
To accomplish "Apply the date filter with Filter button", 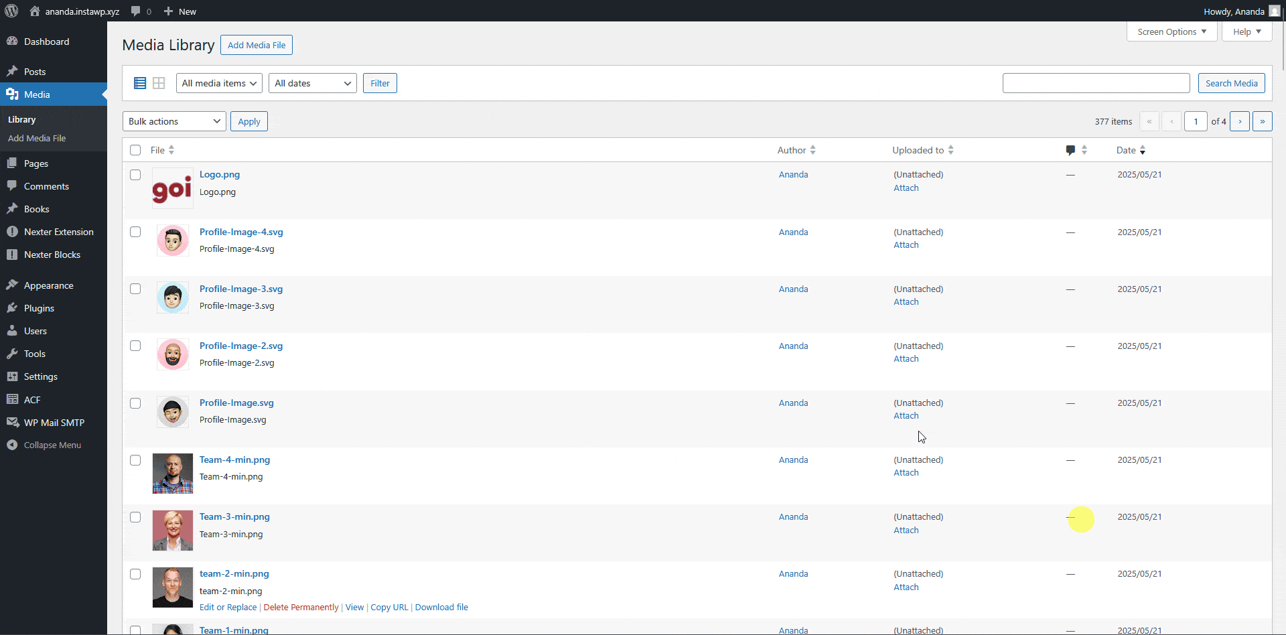I will coord(380,82).
